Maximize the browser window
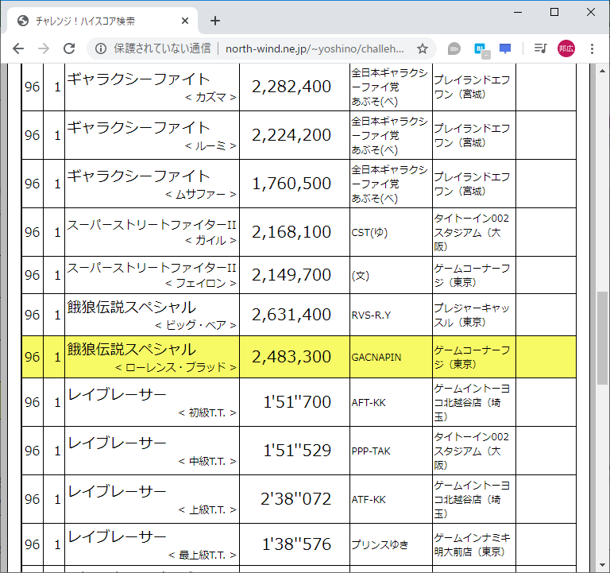This screenshot has width=610, height=573. [x=554, y=13]
